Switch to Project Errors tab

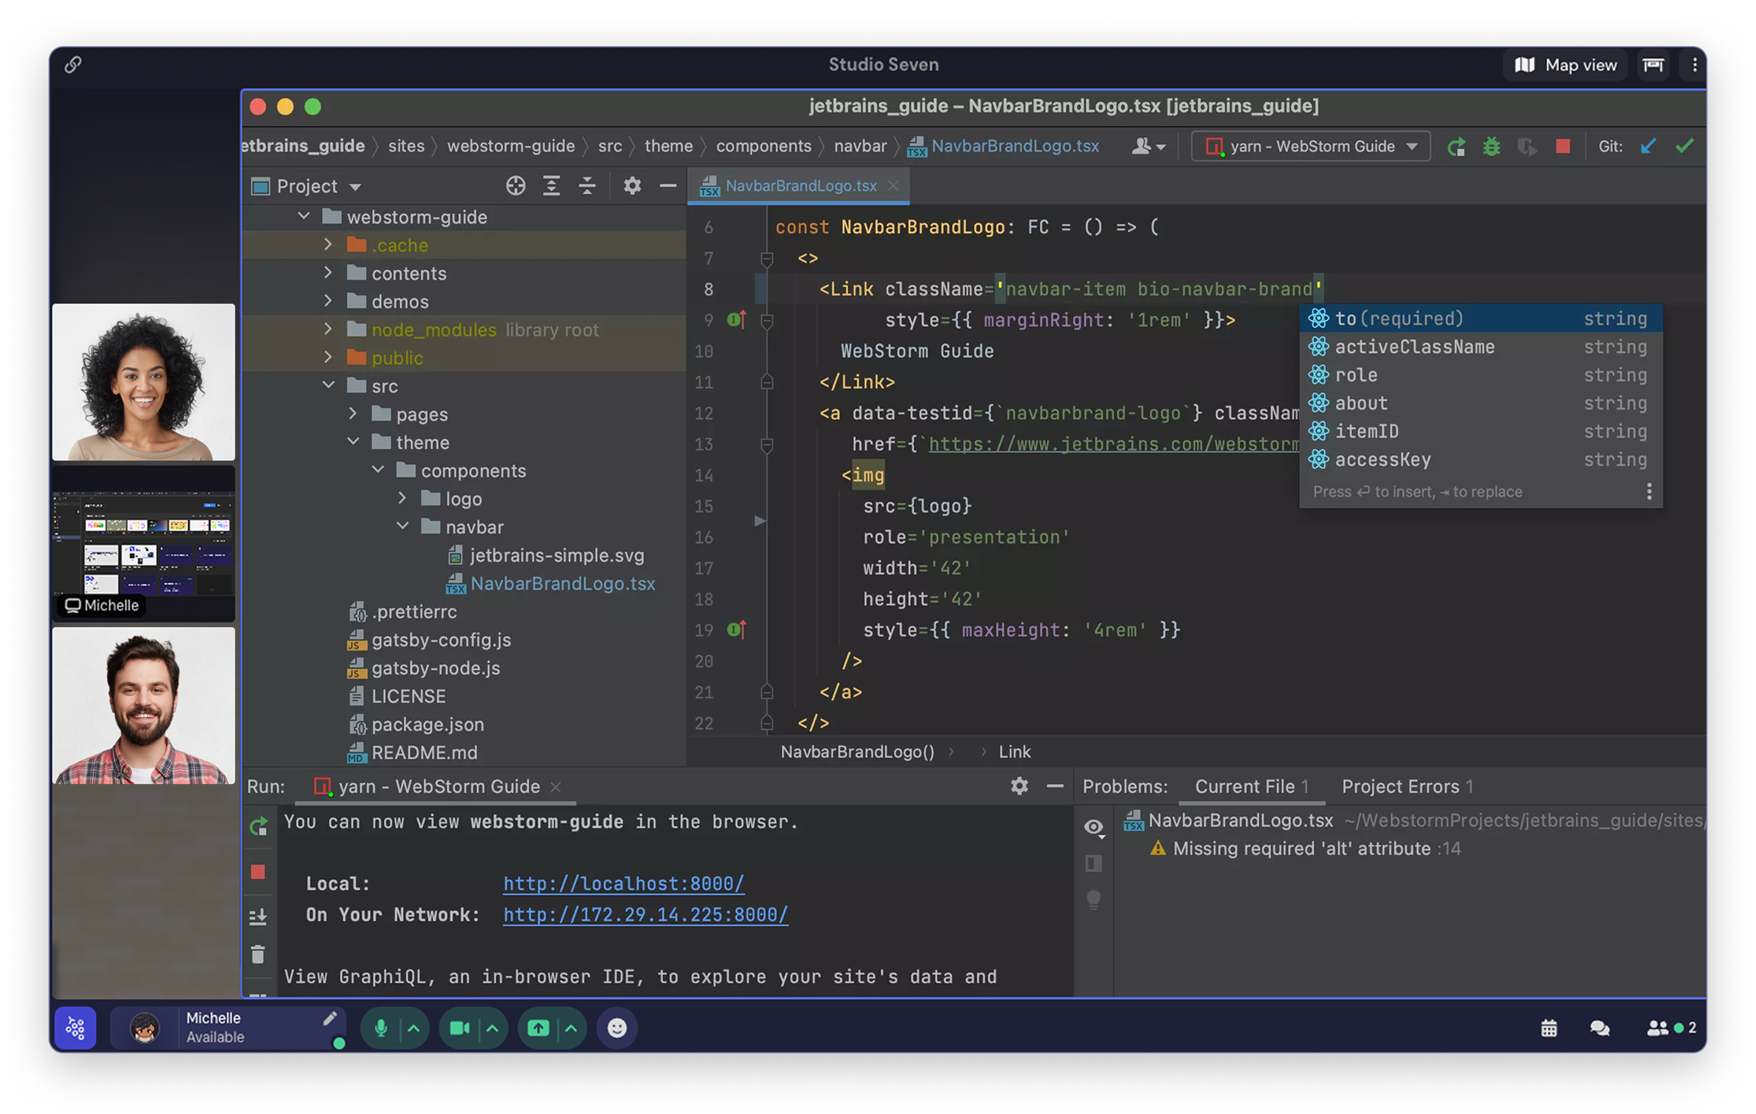[x=1408, y=786]
